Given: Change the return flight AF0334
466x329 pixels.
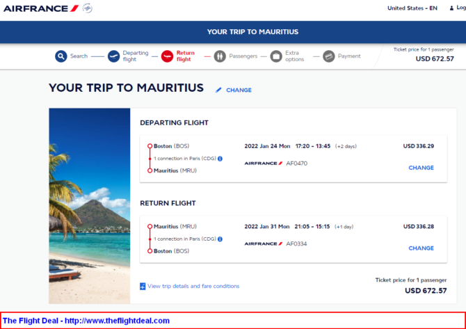Looking at the screenshot, I should (421, 248).
